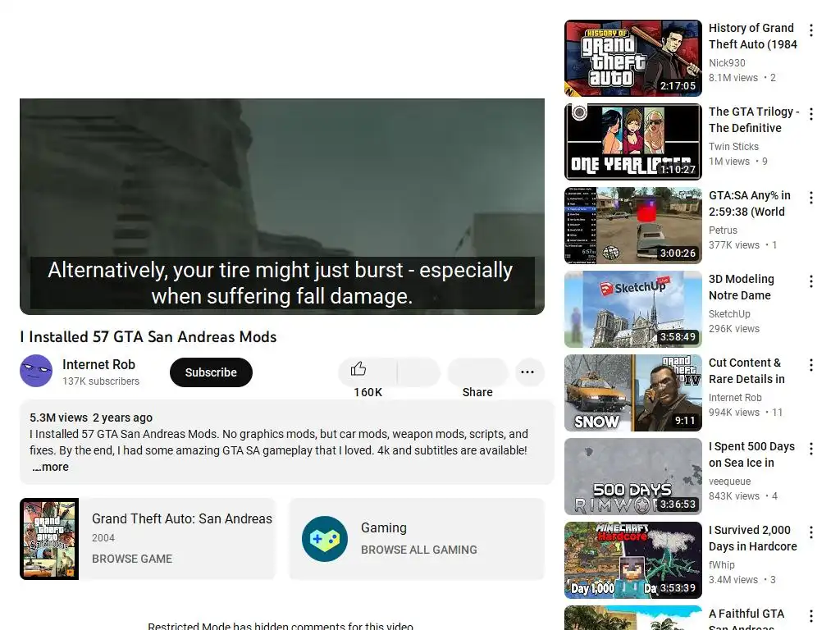Open Internet Rob channel name link

coord(98,364)
